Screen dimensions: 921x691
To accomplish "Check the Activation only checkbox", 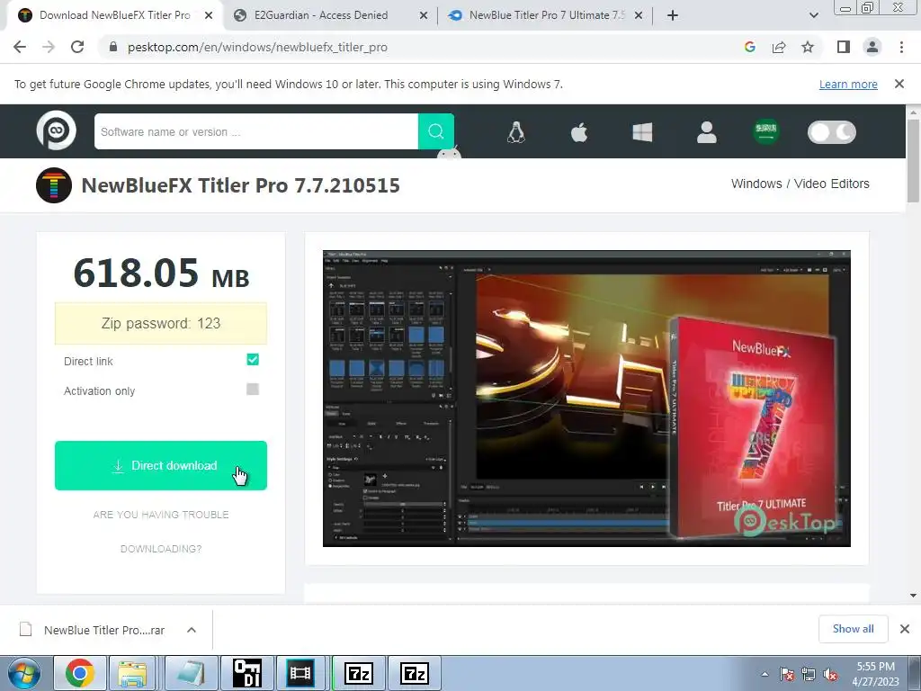I will point(253,389).
